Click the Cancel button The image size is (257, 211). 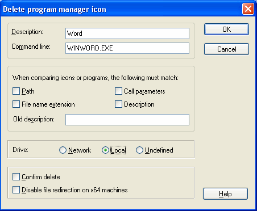(x=226, y=49)
